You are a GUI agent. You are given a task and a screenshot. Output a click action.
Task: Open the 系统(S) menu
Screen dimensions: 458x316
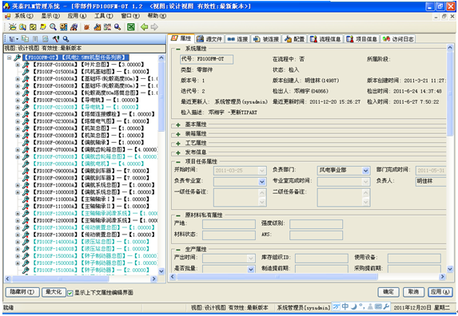pos(24,16)
